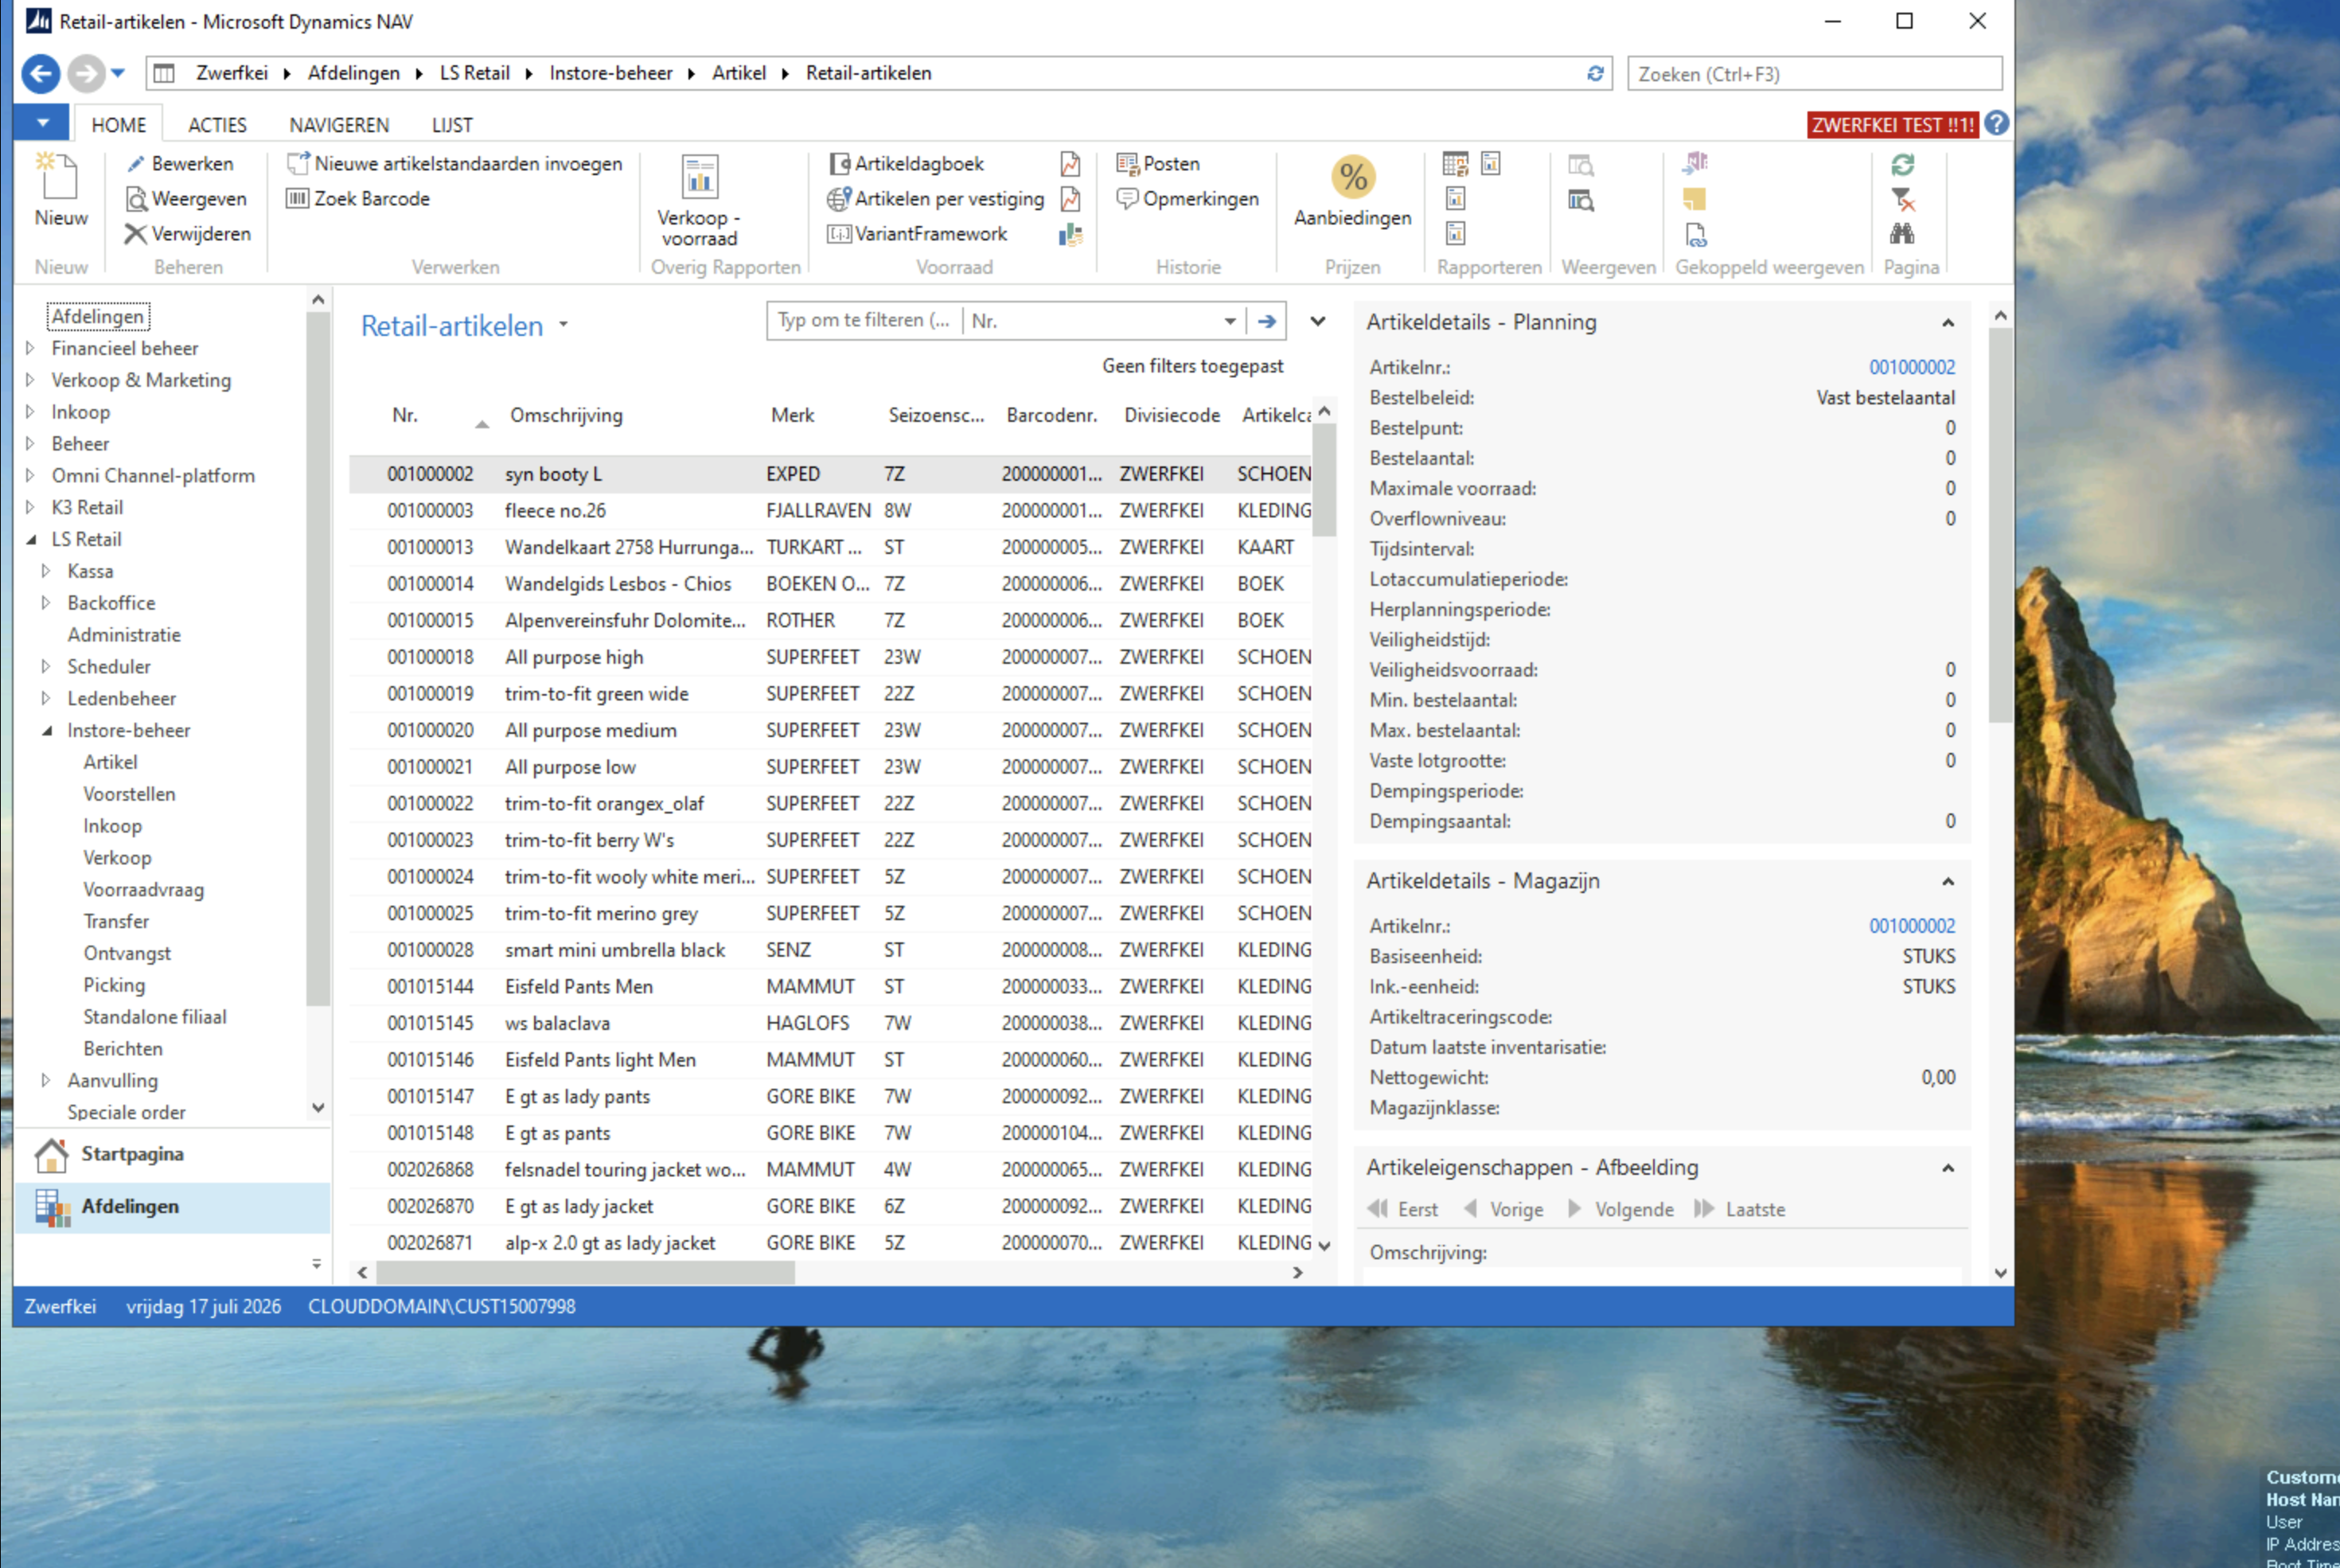The image size is (2340, 1568).
Task: Open the filter field Nr. dropdown
Action: pos(1230,321)
